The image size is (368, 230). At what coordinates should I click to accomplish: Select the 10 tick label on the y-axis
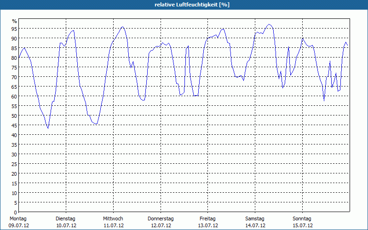[x=14, y=193]
